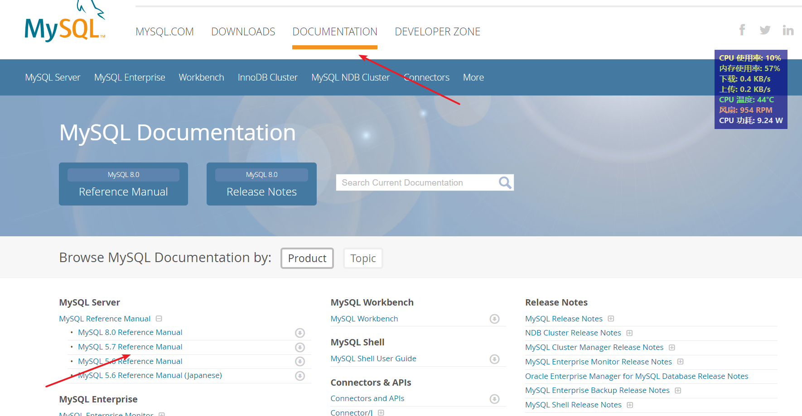
Task: Open MySQL Enterprise menu
Action: pyautogui.click(x=130, y=77)
